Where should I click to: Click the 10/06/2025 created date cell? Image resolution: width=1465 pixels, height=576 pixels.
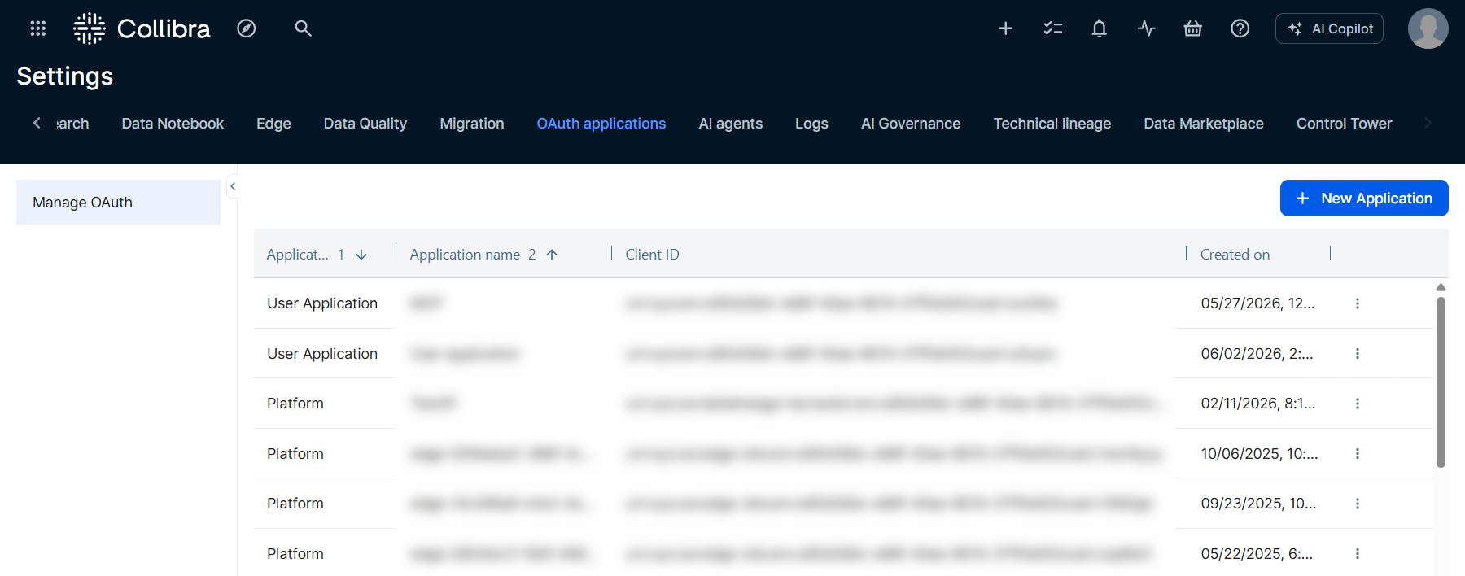coord(1259,454)
